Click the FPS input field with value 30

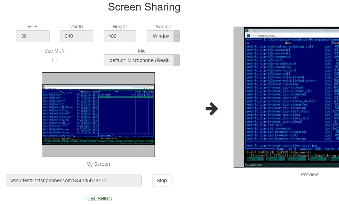point(33,36)
